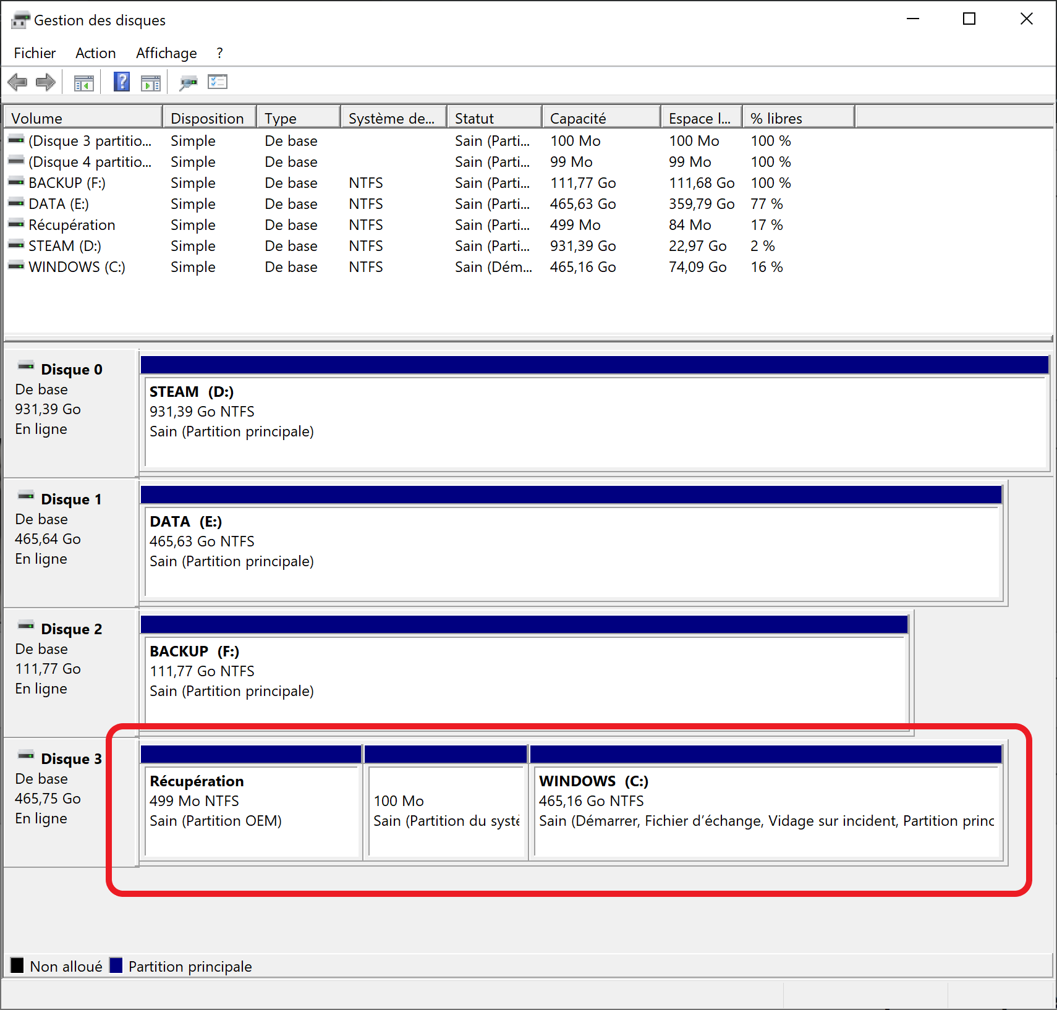Viewport: 1057px width, 1010px height.
Task: Click the Disque 0 drive icon
Action: (x=26, y=367)
